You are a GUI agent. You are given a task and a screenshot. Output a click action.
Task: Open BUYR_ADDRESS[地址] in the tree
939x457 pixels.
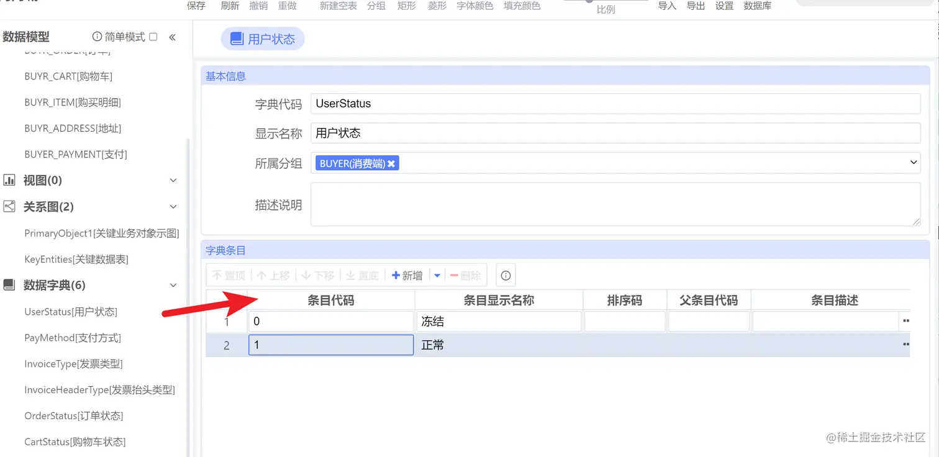coord(73,129)
